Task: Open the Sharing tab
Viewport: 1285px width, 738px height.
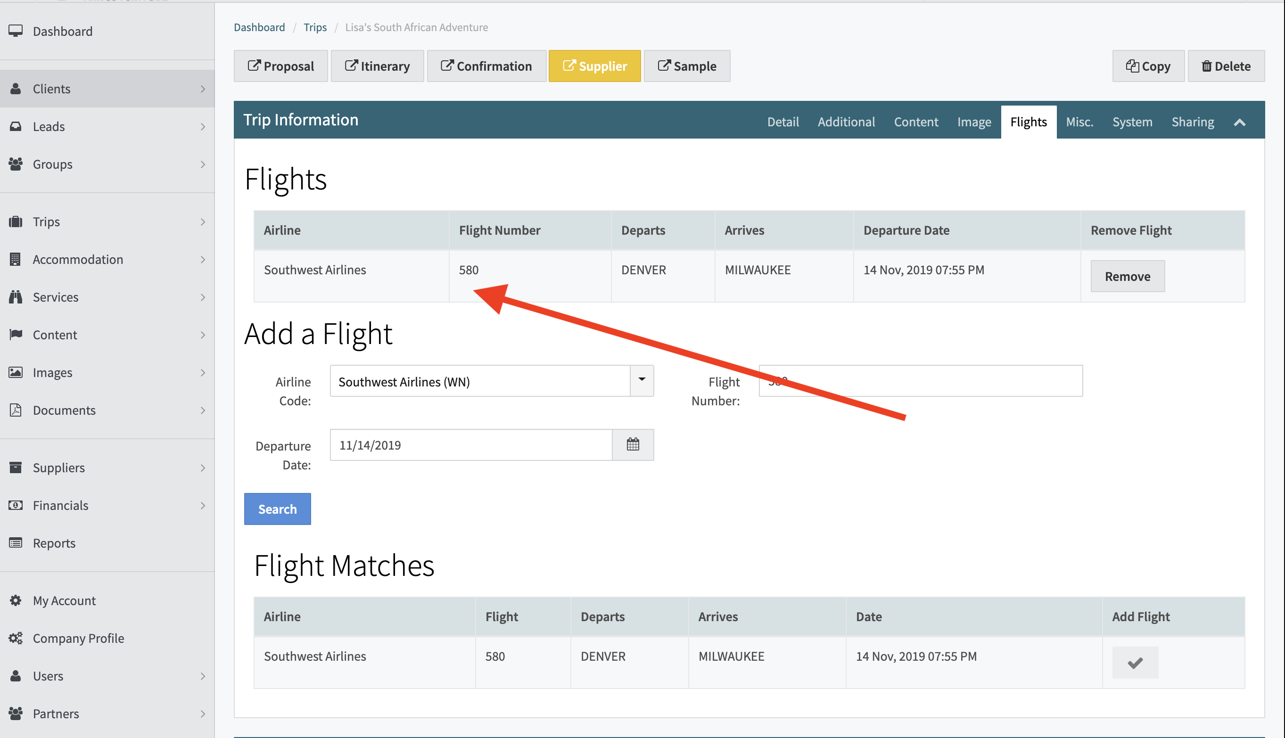Action: point(1192,122)
